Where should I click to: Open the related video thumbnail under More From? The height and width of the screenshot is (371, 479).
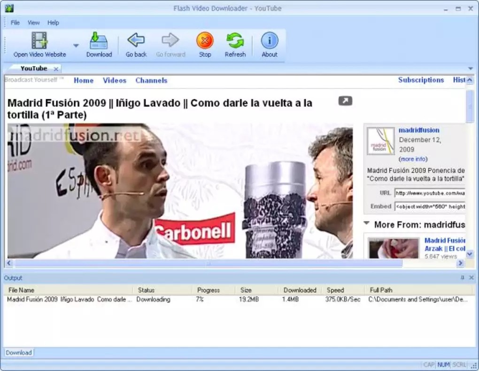coord(394,249)
